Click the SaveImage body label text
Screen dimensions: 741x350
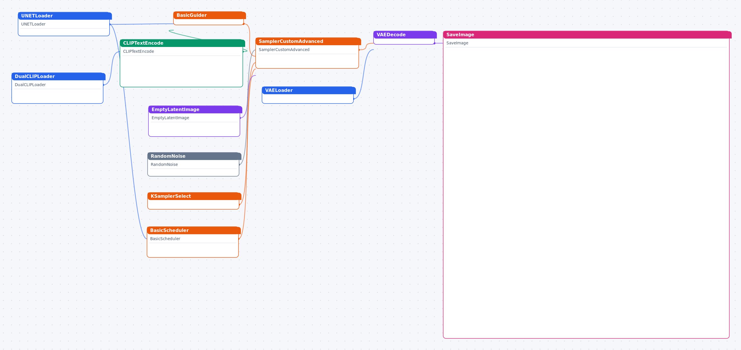tap(457, 43)
